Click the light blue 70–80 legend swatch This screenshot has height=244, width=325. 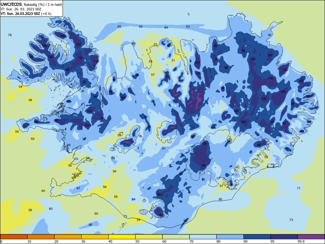pos(203,237)
